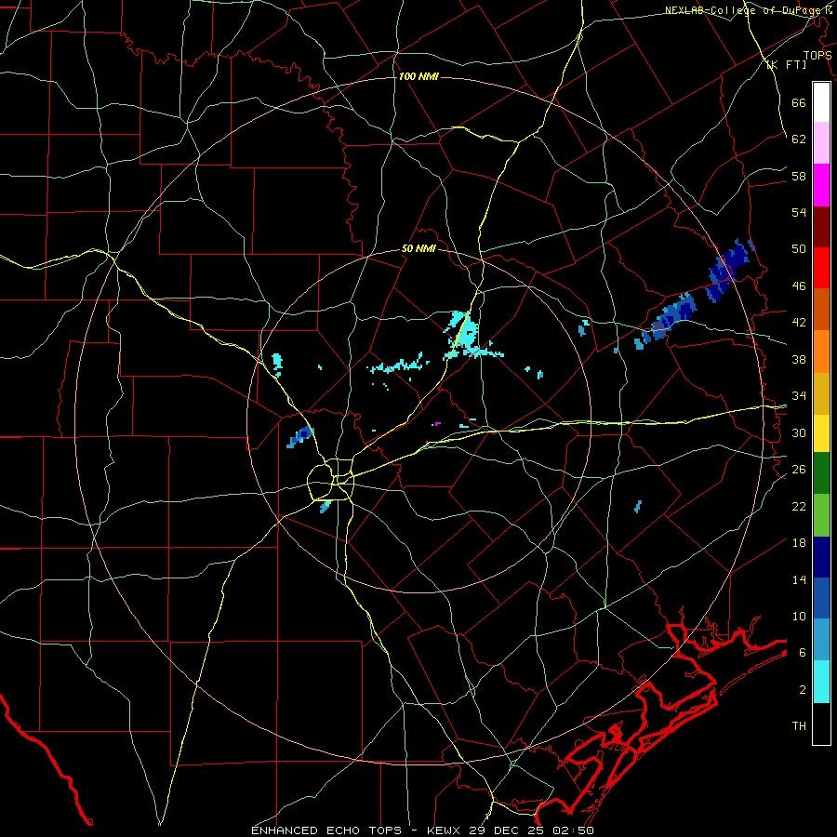Click the navy 14-18 kft legend swatch
The height and width of the screenshot is (837, 837).
coord(821,557)
